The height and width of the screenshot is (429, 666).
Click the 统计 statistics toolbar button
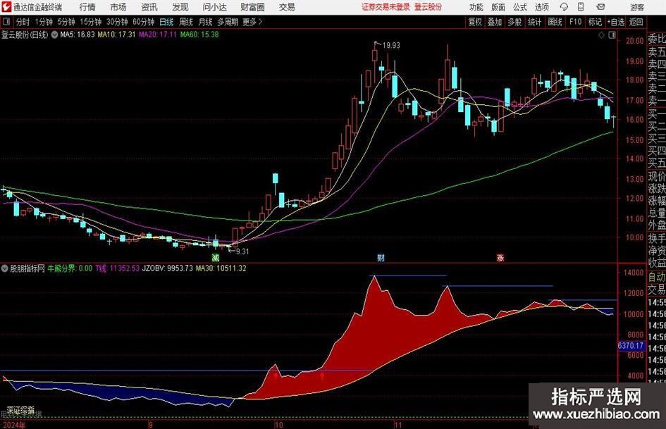[535, 22]
